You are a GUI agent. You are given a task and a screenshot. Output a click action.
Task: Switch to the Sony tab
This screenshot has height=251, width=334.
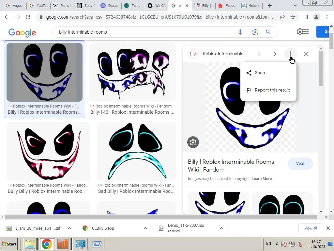point(86,6)
